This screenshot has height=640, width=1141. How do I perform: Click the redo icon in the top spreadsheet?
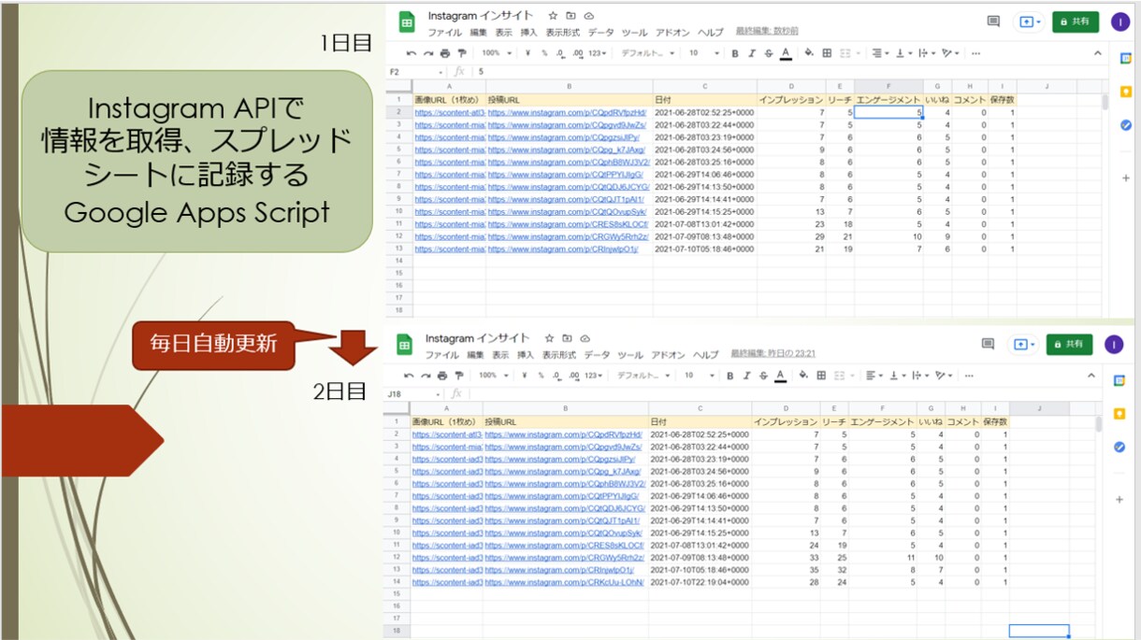(x=428, y=53)
